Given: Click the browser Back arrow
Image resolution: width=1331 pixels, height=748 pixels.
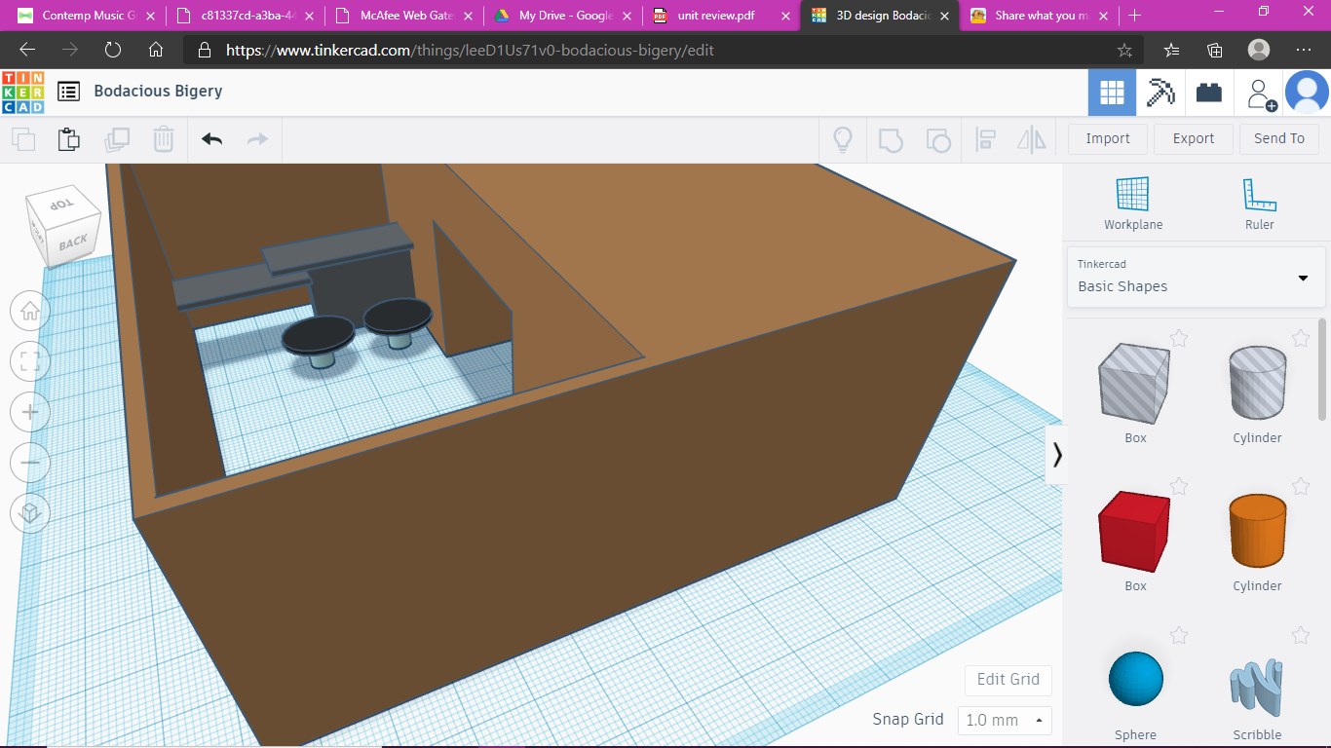Looking at the screenshot, I should pyautogui.click(x=27, y=50).
